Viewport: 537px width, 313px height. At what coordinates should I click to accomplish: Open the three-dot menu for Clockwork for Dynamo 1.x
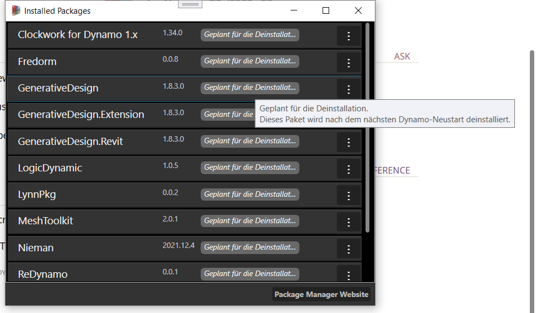[348, 36]
